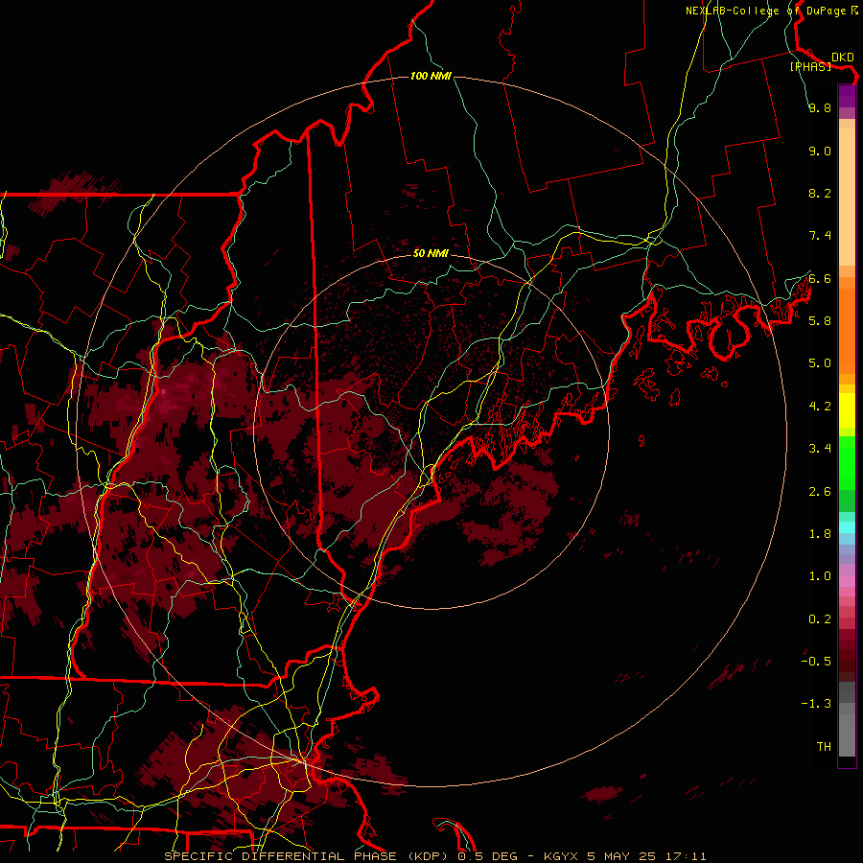Click the 3.4 value on color scale
Viewport: 863px width, 863px height.
coord(820,449)
